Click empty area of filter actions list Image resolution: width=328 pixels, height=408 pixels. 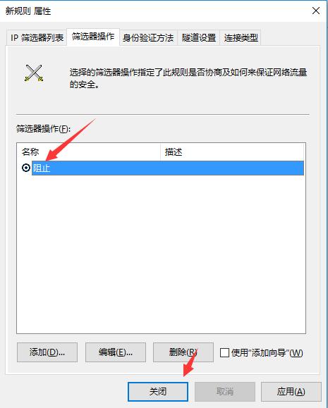(x=161, y=254)
